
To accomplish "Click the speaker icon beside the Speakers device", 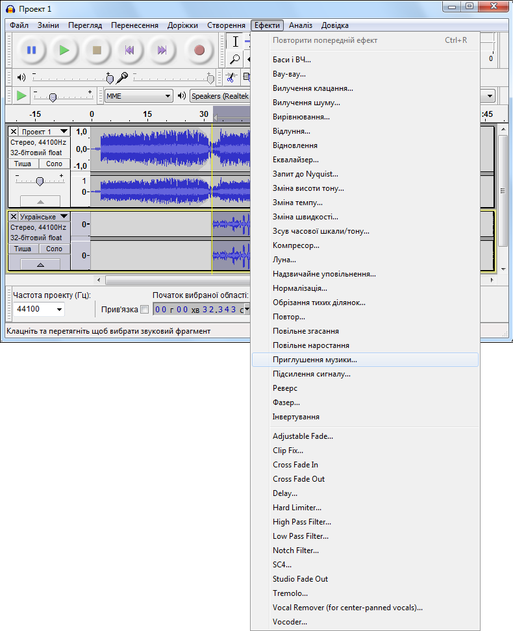I will pos(182,96).
